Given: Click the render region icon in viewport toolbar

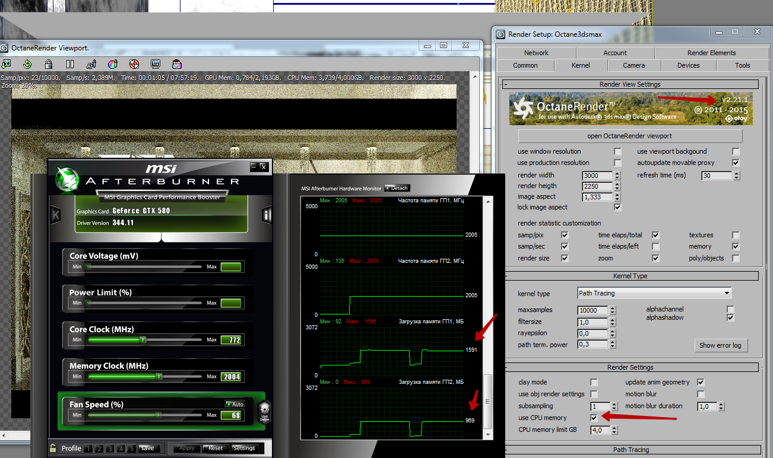Looking at the screenshot, I should (177, 64).
